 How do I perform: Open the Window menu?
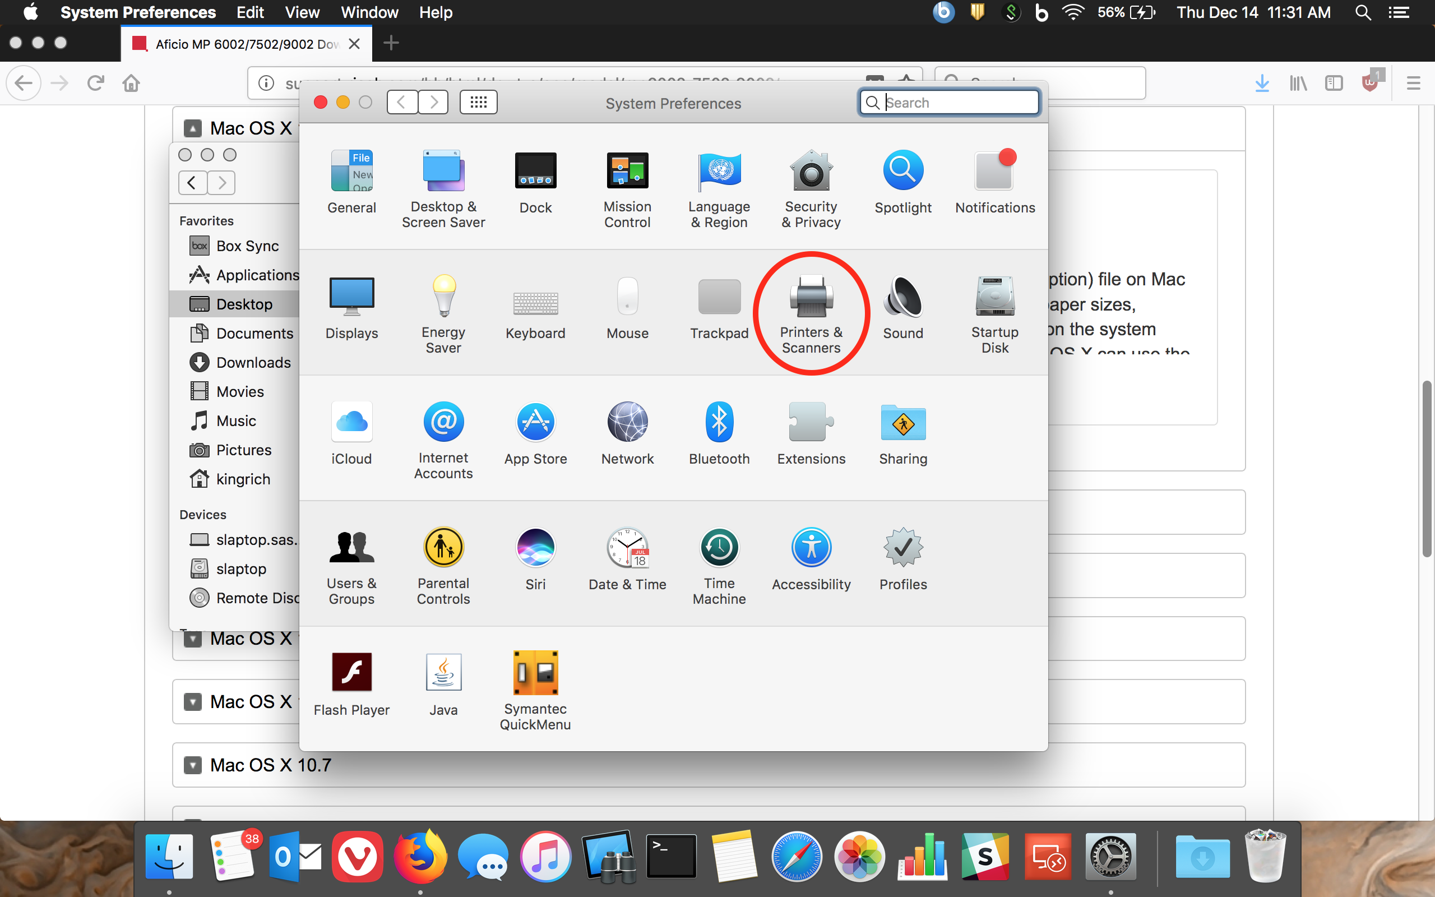point(369,12)
